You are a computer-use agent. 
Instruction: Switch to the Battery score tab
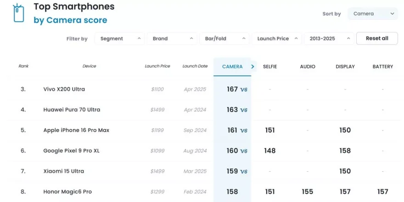[x=382, y=67]
